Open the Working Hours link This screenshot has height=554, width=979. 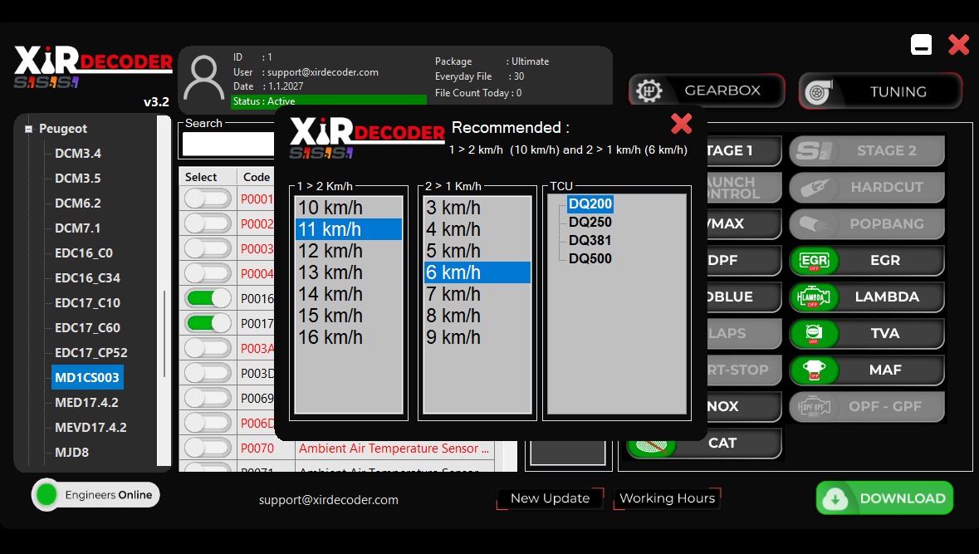667,498
